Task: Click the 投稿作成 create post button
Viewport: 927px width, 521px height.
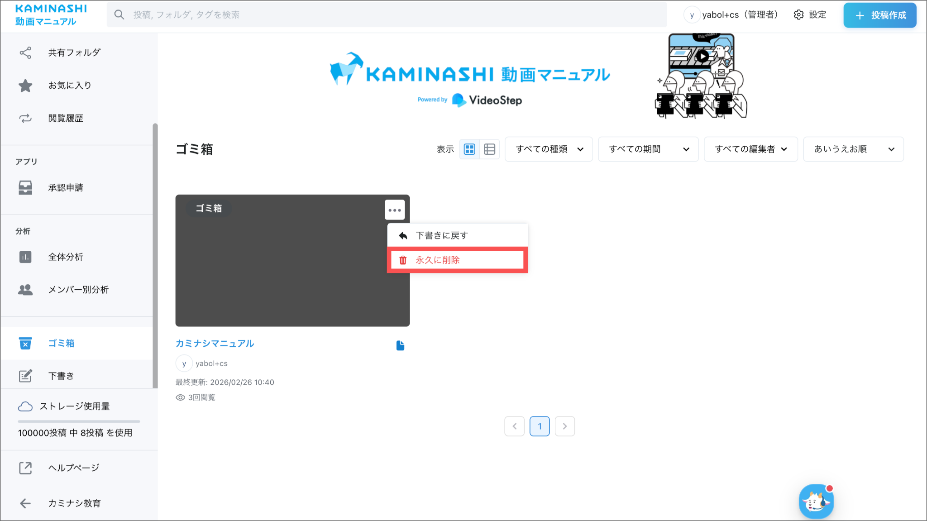Action: (879, 15)
